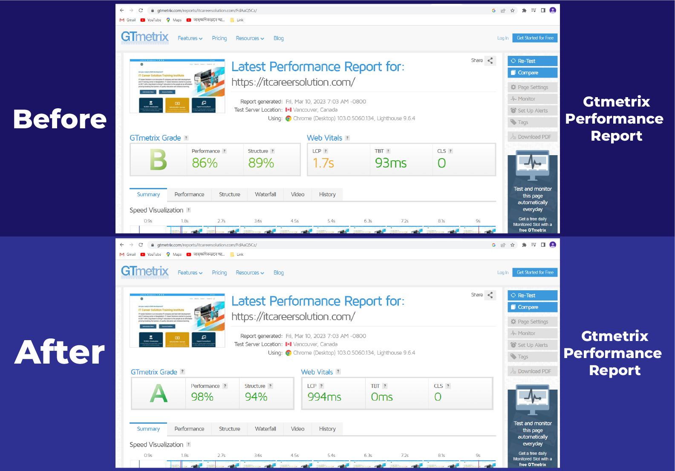This screenshot has width=675, height=471.
Task: Expand the Resources dropdown in the Before report
Action: [250, 38]
